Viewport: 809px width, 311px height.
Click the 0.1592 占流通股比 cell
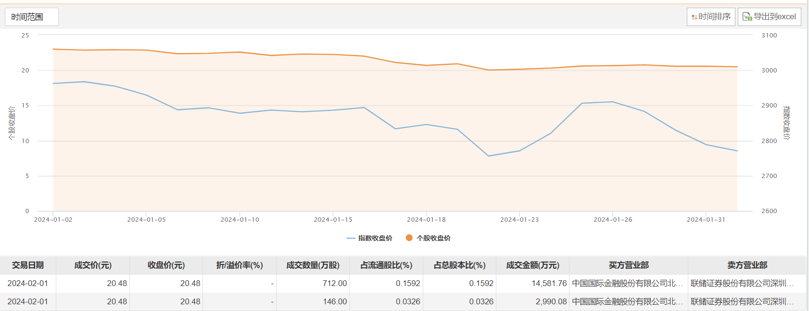386,284
